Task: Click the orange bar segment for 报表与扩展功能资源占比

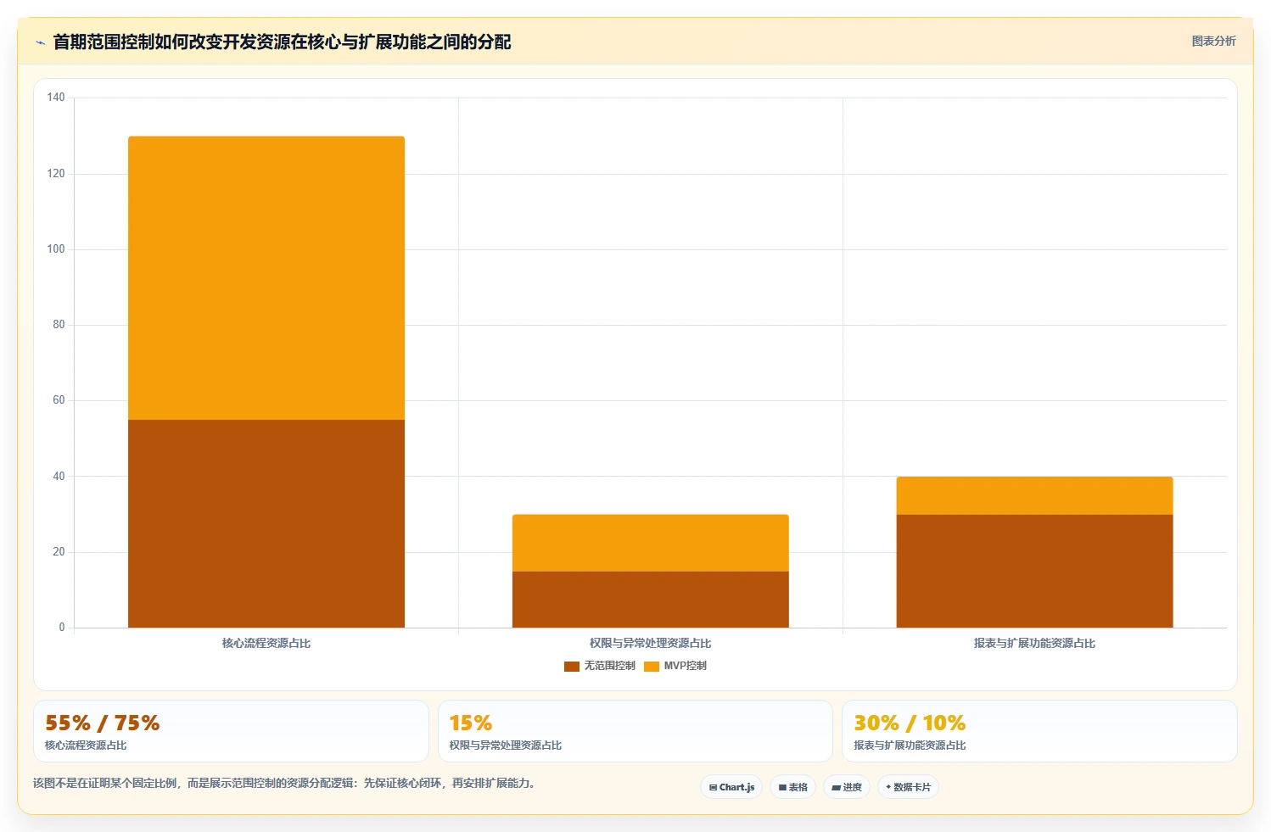Action: [x=1034, y=495]
